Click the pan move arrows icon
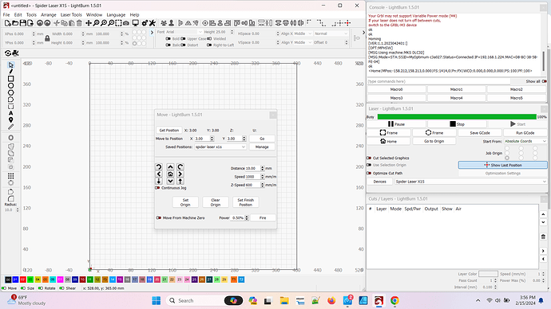 click(x=89, y=23)
